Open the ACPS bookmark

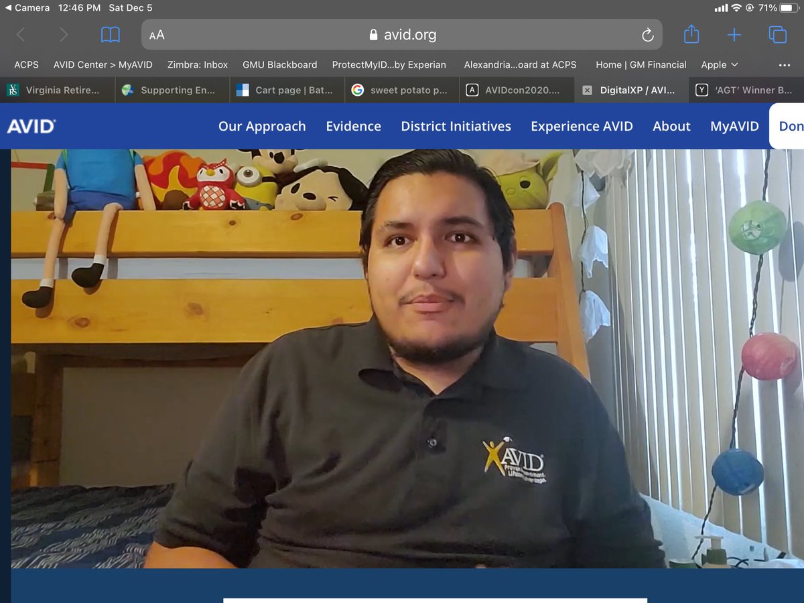click(x=27, y=65)
